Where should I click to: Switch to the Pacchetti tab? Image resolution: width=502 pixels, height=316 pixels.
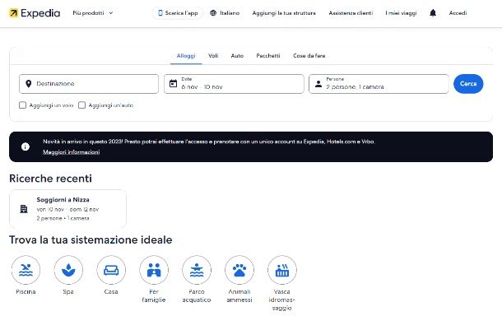click(x=268, y=56)
